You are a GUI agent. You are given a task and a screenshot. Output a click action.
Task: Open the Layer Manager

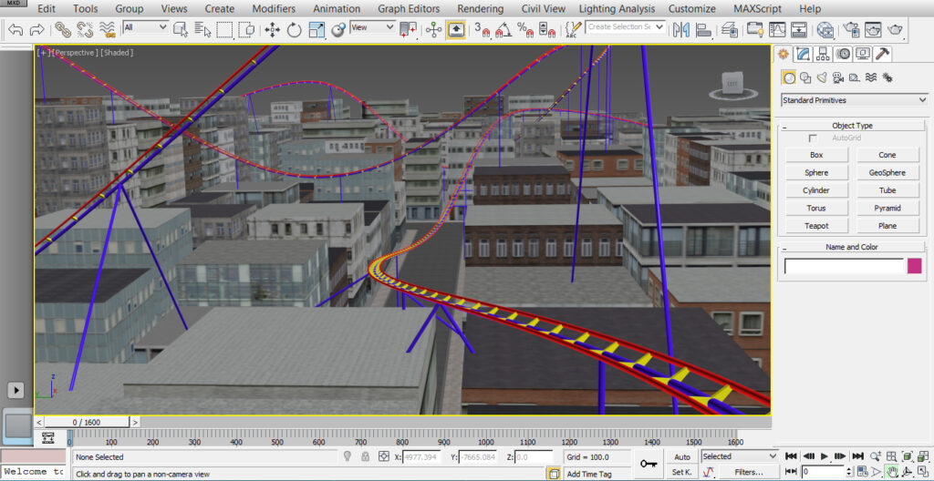729,29
